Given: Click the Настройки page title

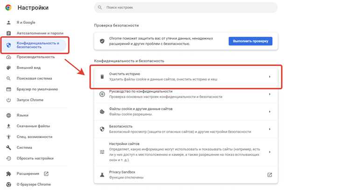Looking at the screenshot, I should (x=33, y=7).
